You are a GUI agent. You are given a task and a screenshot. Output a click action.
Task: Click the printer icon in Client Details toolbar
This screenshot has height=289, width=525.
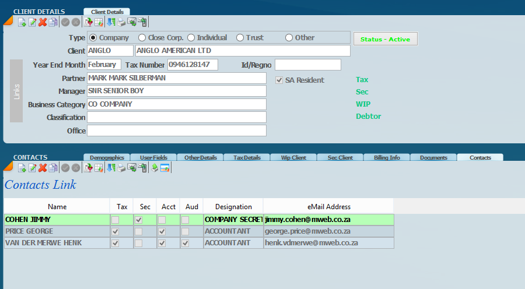121,22
